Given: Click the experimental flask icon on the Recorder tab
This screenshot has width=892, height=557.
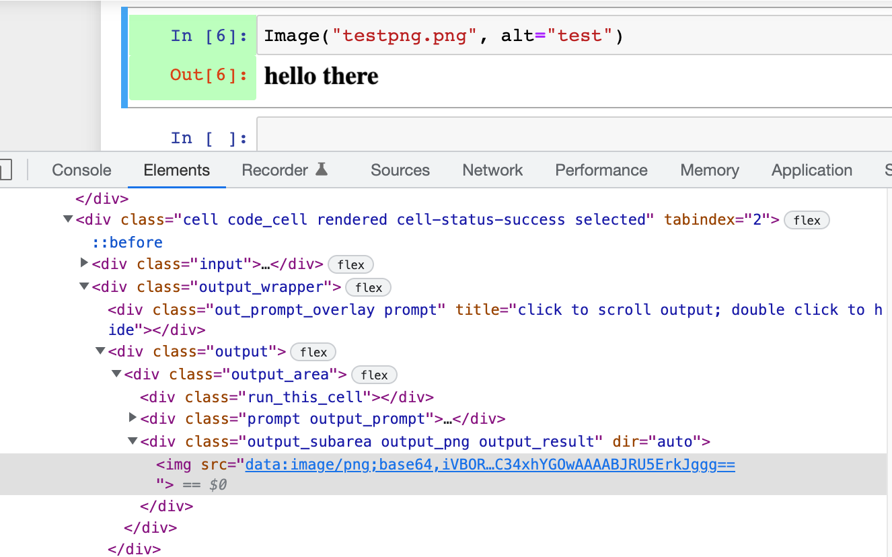Looking at the screenshot, I should coord(323,170).
